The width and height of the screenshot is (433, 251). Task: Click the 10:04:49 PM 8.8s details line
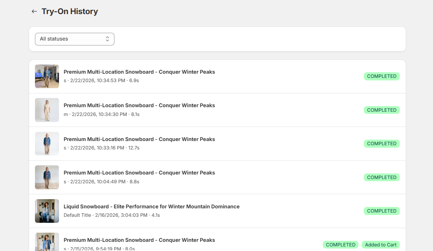(x=101, y=182)
